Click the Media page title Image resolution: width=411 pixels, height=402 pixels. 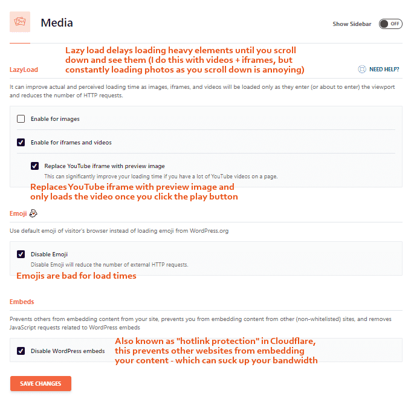point(57,23)
